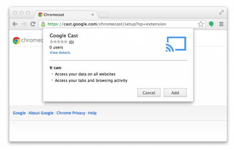Open the Chrome Privacy link

point(71,113)
